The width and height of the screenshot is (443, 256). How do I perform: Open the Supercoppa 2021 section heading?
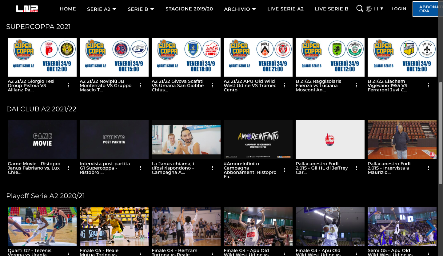(x=38, y=27)
